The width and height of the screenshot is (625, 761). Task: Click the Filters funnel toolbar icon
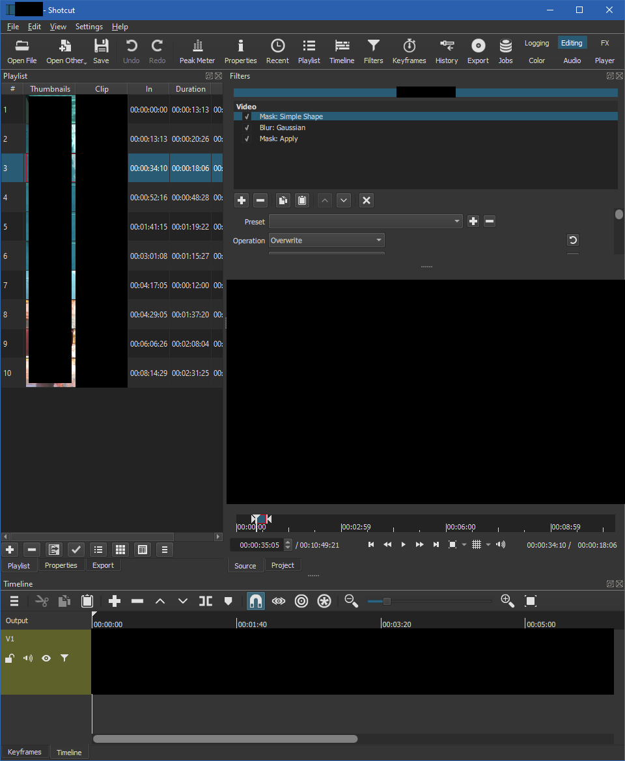tap(374, 51)
